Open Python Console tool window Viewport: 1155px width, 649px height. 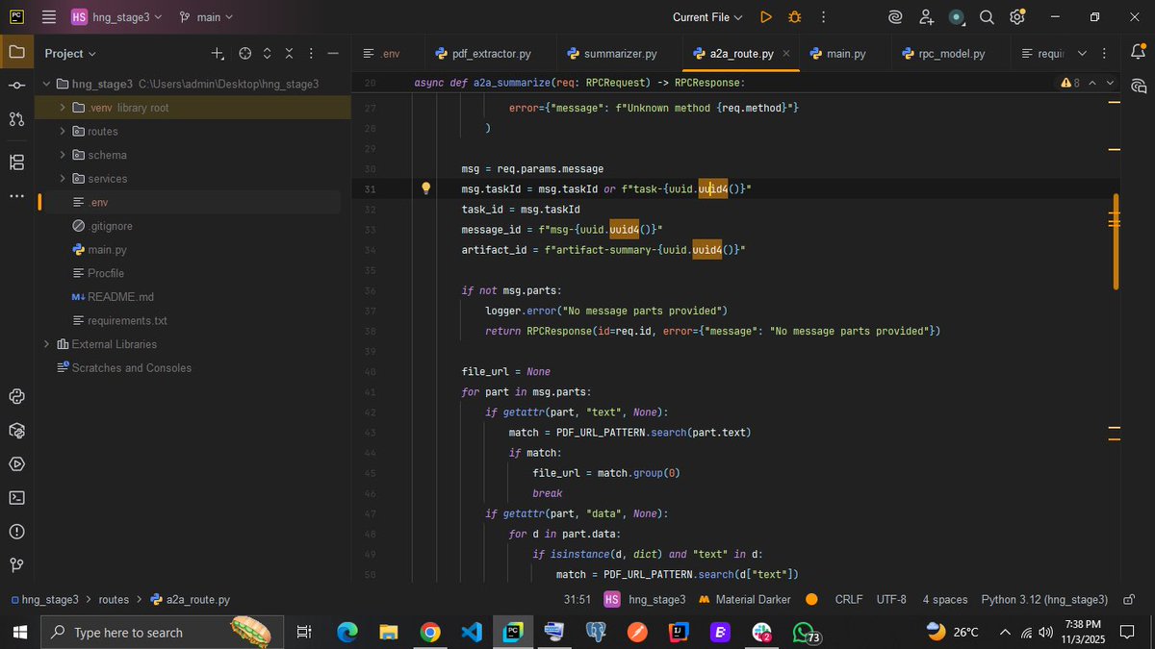[16, 396]
